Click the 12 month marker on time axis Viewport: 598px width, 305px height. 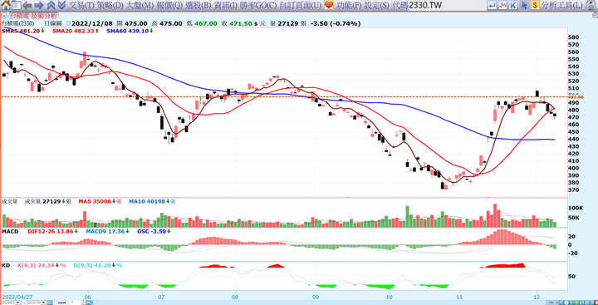(x=537, y=297)
